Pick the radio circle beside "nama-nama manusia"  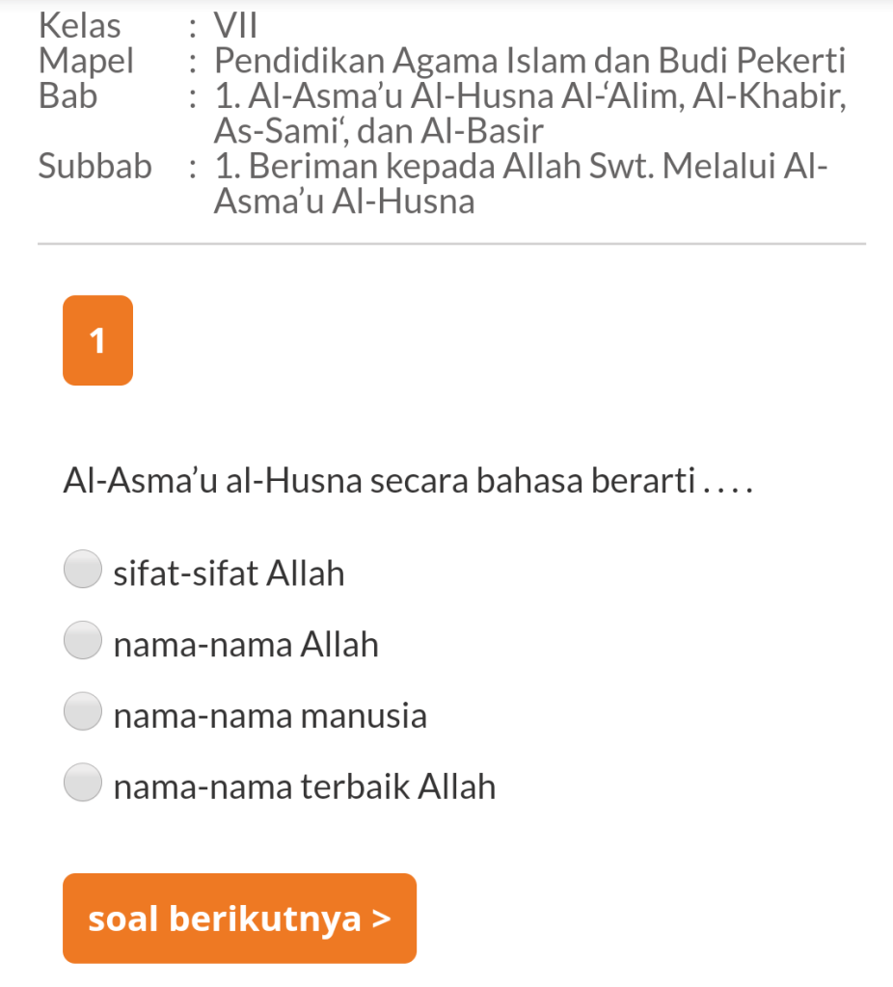[83, 711]
